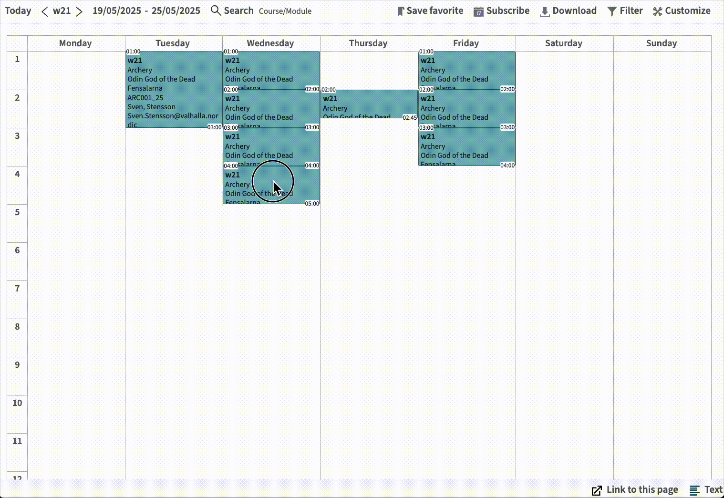Click row label 10 on time axis

point(17,403)
